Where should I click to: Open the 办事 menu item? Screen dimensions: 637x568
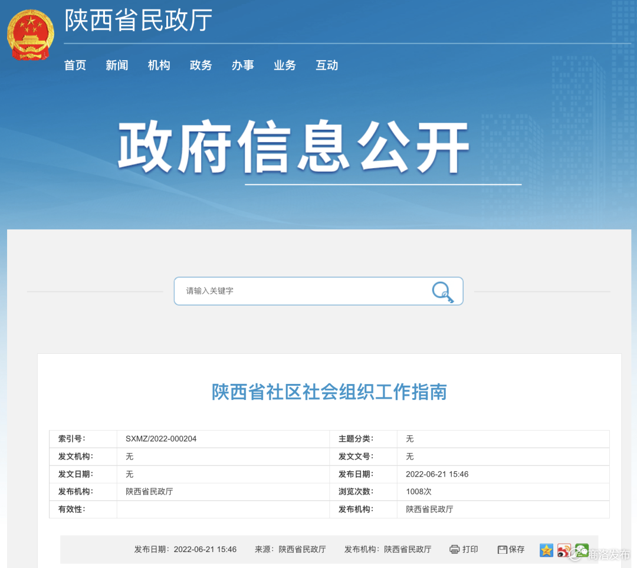242,65
